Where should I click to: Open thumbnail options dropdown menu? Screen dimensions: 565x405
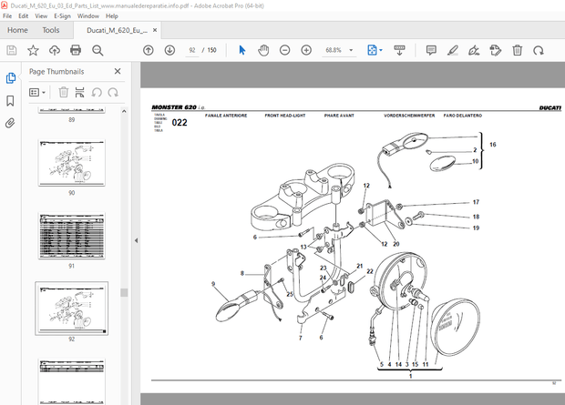click(37, 93)
